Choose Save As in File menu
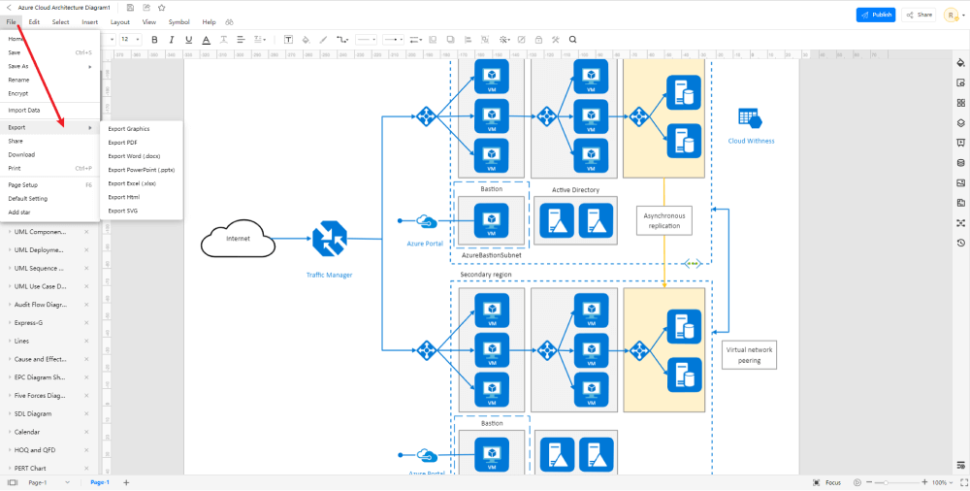This screenshot has height=491, width=970. 50,66
